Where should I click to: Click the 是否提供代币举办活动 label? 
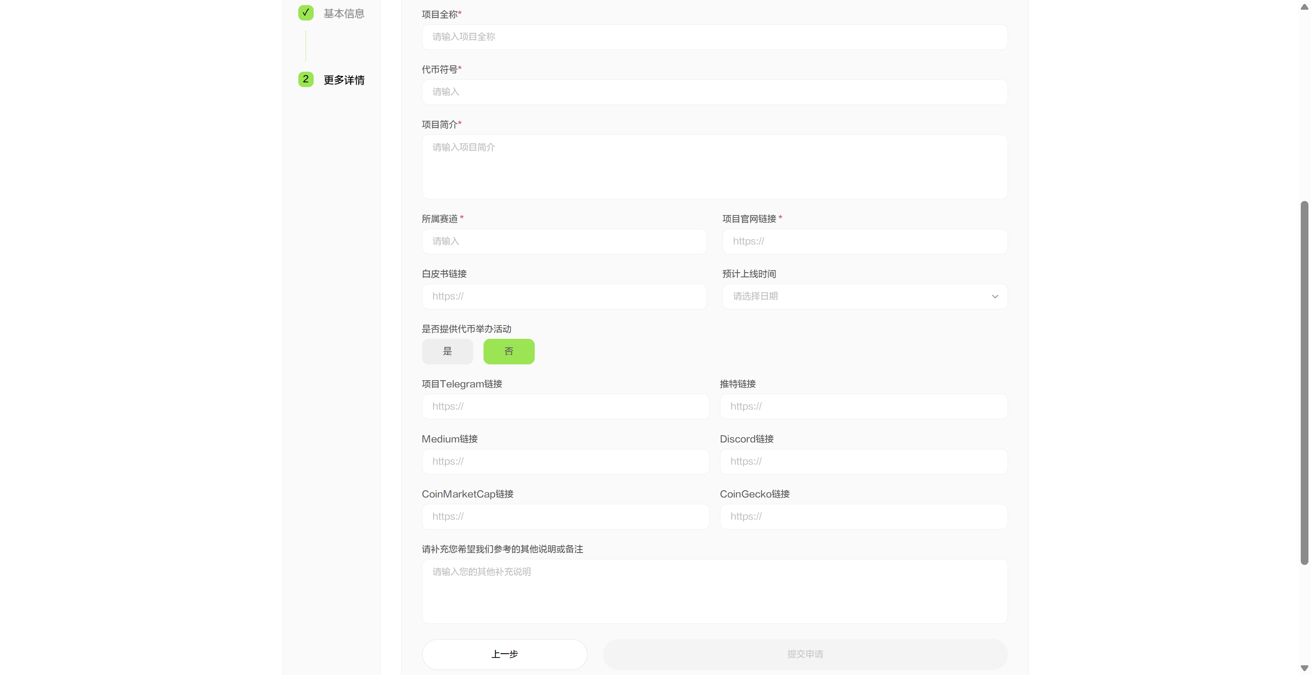coord(466,329)
